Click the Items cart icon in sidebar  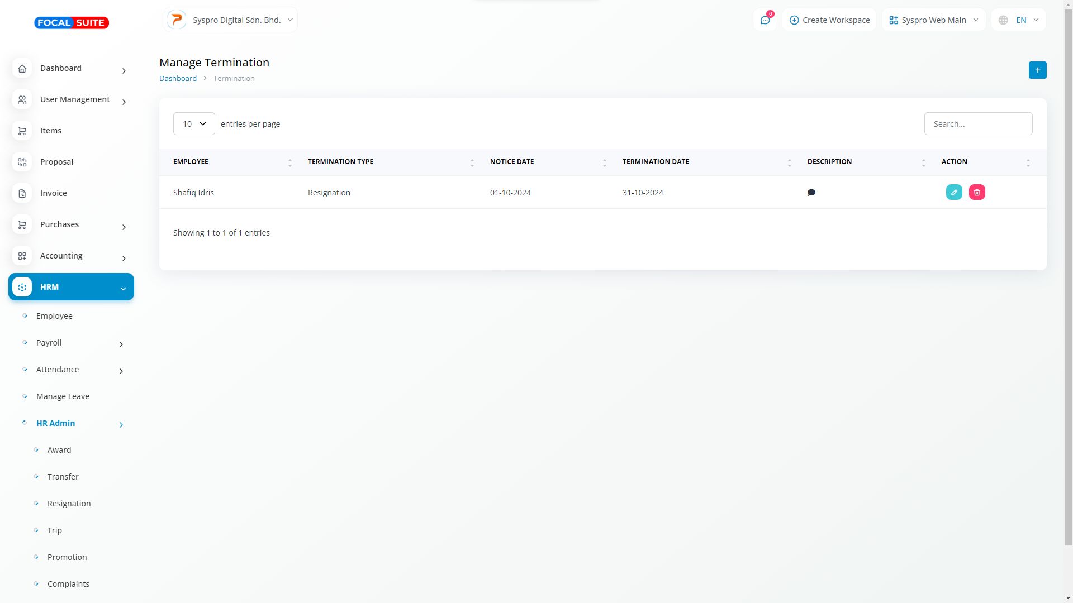22,131
